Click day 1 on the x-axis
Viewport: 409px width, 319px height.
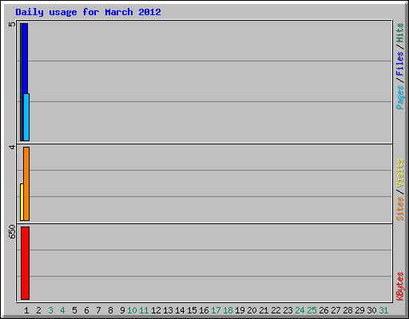(26, 310)
